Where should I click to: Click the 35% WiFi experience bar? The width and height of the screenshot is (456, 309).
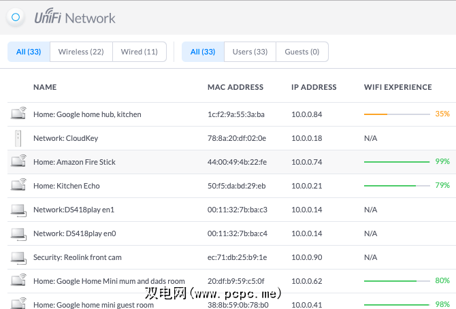[397, 114]
